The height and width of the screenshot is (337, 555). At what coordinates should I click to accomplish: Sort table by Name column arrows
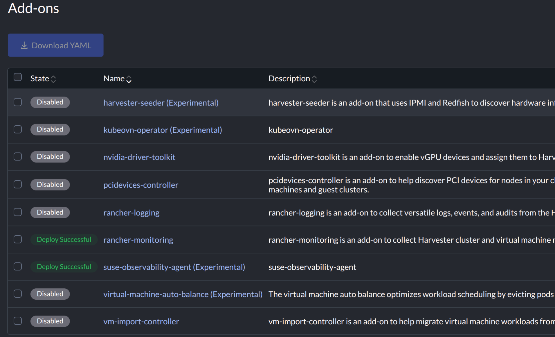click(129, 79)
